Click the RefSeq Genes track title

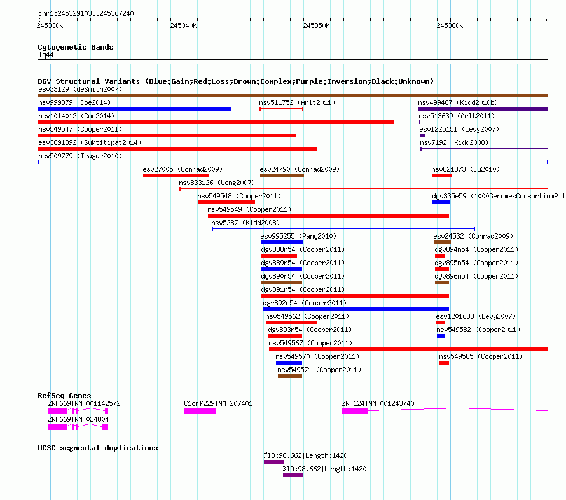tap(64, 396)
